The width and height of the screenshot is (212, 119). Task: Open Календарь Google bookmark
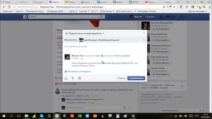tap(147, 11)
